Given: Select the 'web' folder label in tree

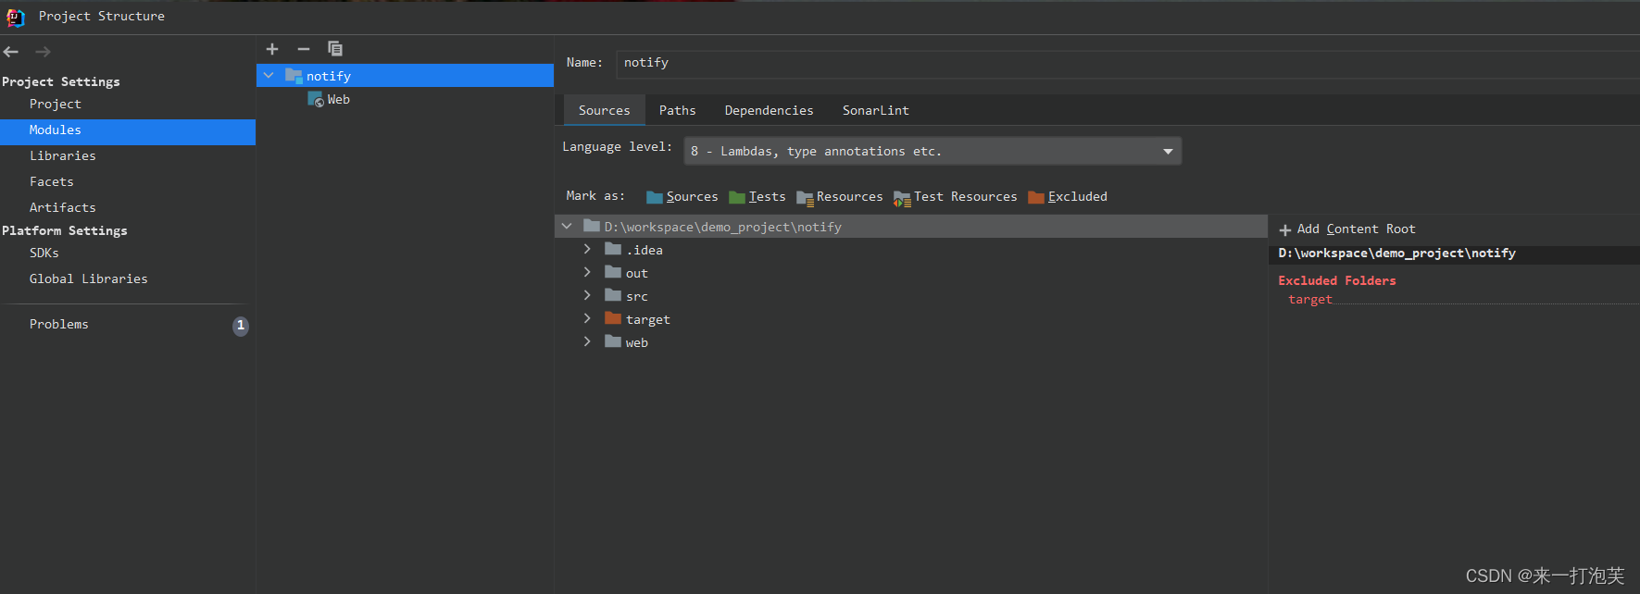Looking at the screenshot, I should click(637, 343).
